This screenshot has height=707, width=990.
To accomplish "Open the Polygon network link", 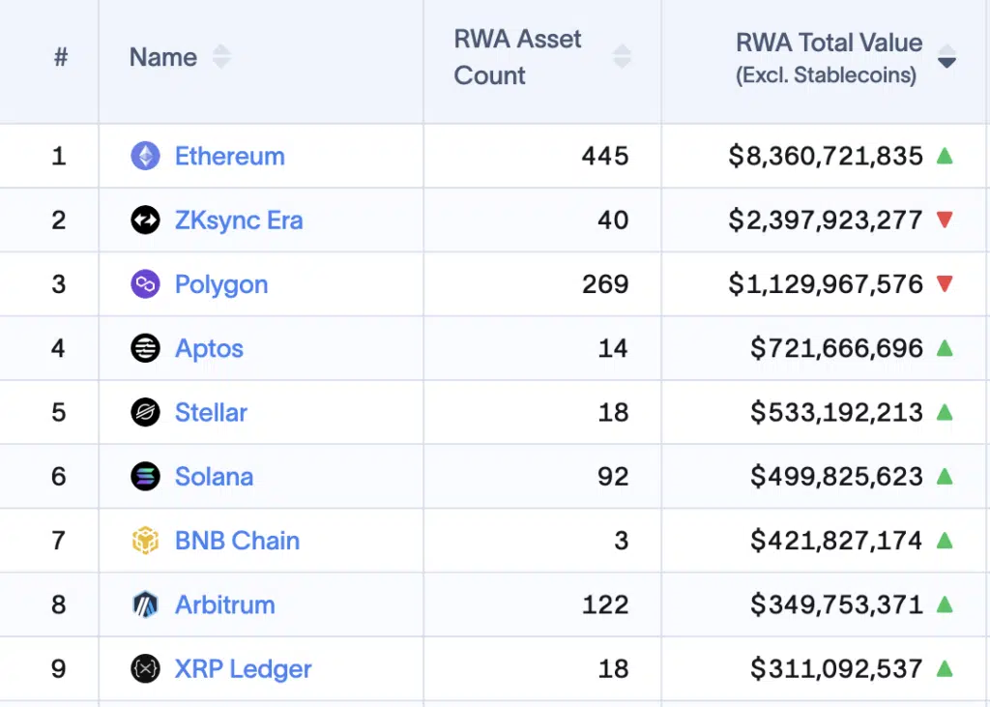I will click(220, 284).
